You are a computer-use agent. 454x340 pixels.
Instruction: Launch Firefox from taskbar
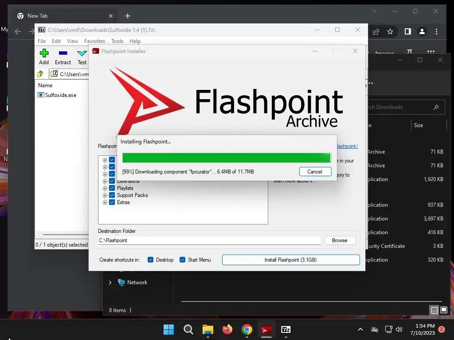point(227,329)
